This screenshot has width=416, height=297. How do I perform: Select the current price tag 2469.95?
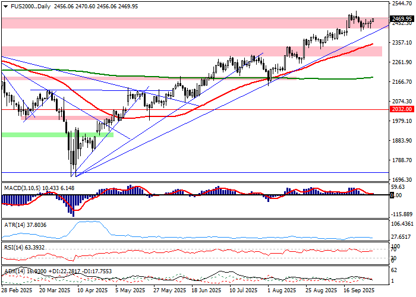(402, 19)
